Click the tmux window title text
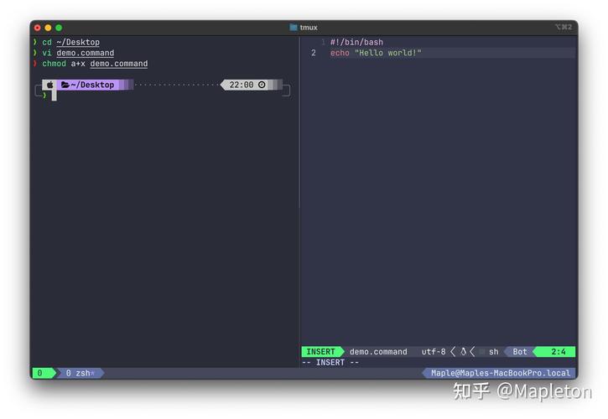Screen dimensions: 608x419 click(309, 27)
